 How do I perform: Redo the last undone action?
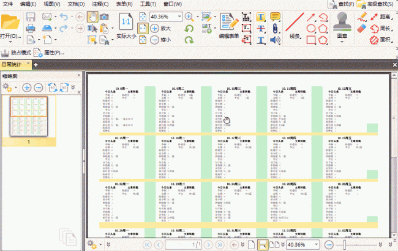point(64,28)
